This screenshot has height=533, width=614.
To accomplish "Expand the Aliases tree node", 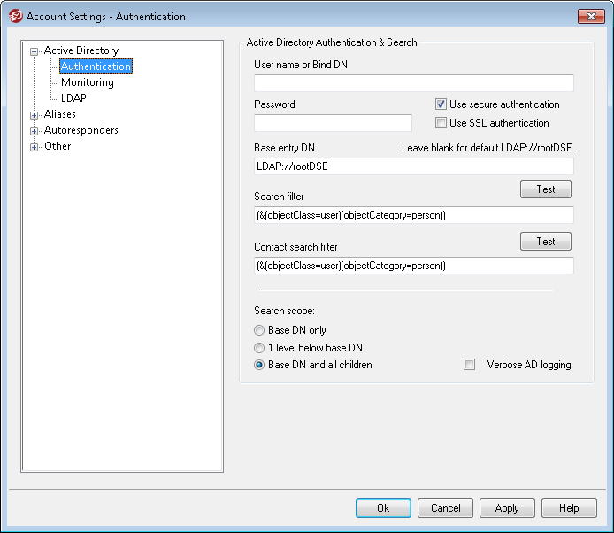I will click(x=35, y=115).
